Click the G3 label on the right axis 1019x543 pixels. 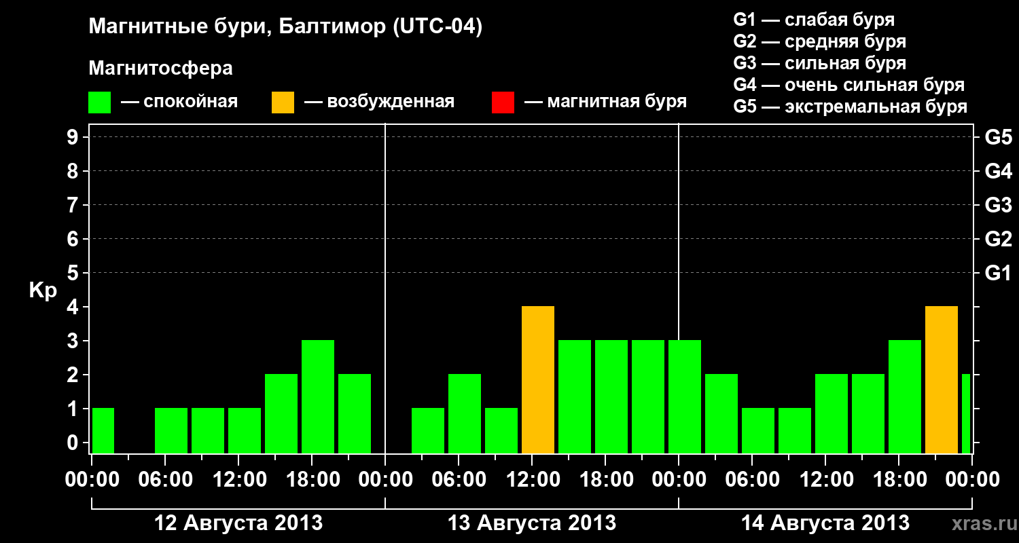point(998,205)
